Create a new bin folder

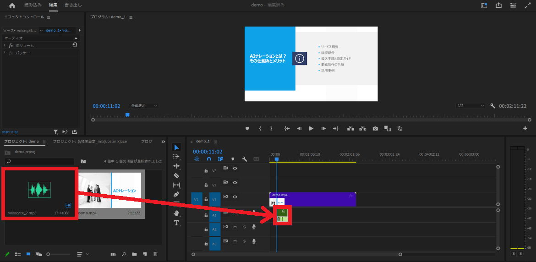[134, 254]
